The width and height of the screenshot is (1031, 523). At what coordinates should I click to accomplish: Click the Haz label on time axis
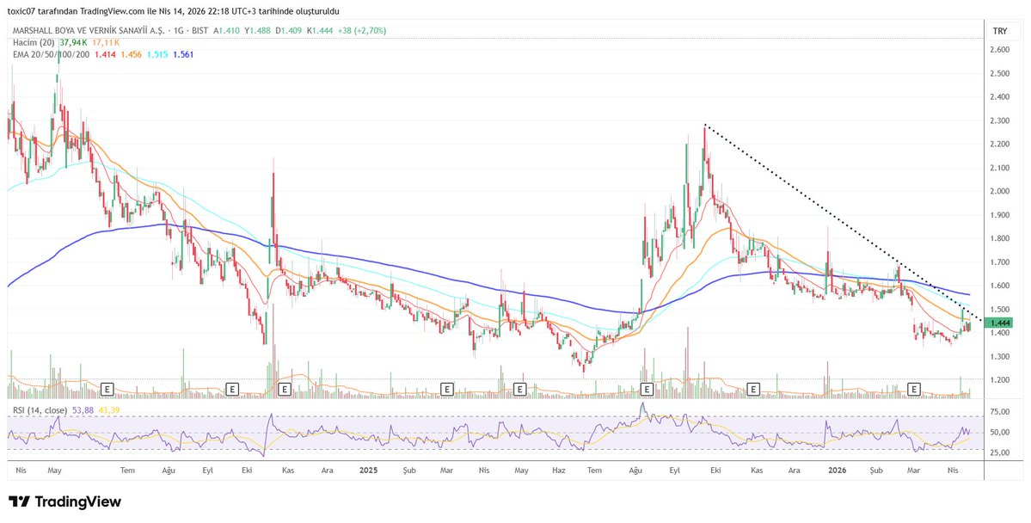pos(560,471)
